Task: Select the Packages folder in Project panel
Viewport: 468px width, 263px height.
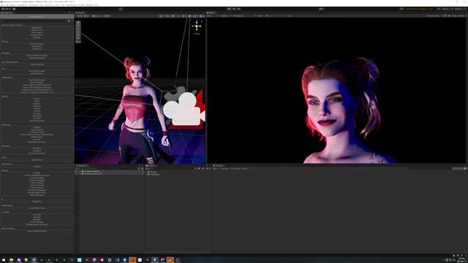Action: point(154,174)
